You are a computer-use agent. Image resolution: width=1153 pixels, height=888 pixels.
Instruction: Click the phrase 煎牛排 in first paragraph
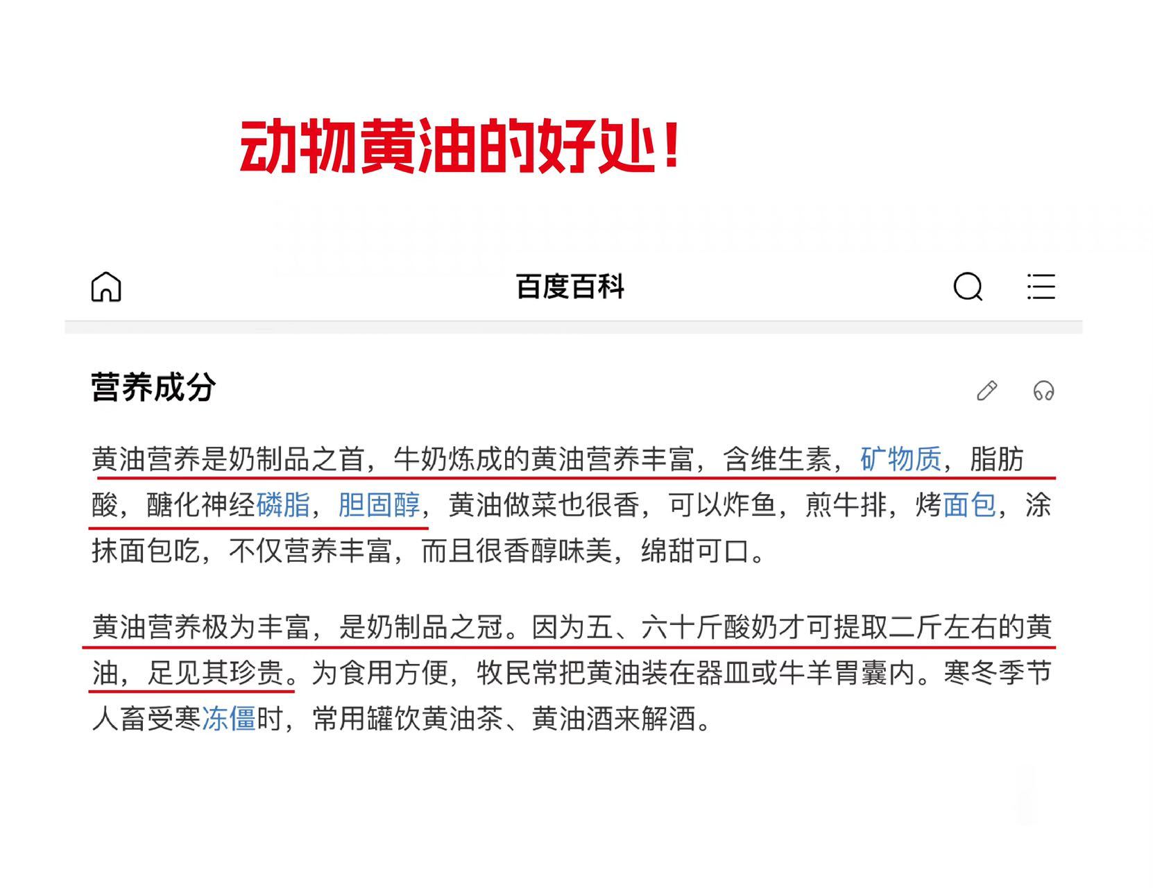click(846, 505)
